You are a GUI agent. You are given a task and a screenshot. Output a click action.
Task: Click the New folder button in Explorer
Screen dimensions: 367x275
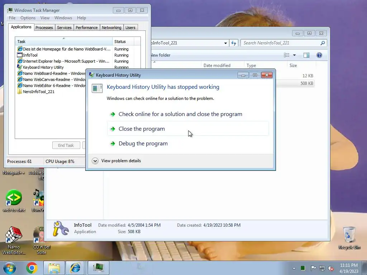point(160,55)
